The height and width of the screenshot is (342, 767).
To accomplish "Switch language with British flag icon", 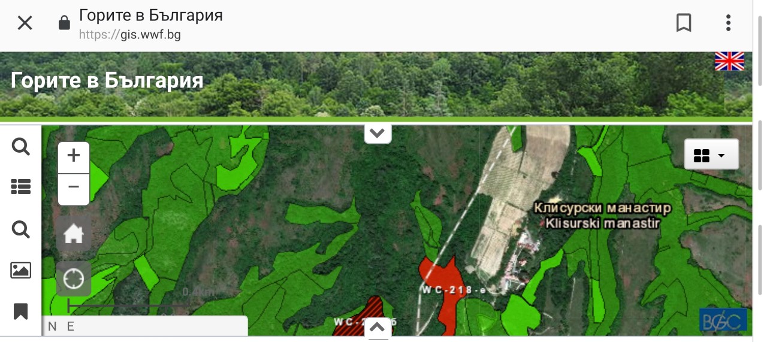I will point(729,62).
